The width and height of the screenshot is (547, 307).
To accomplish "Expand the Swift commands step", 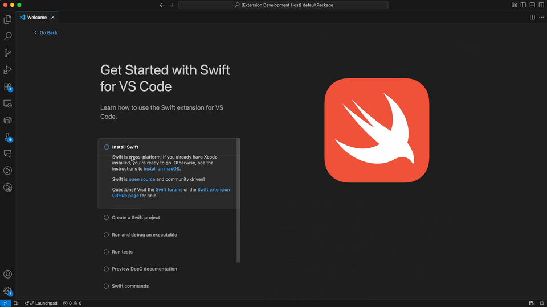I will (x=130, y=286).
